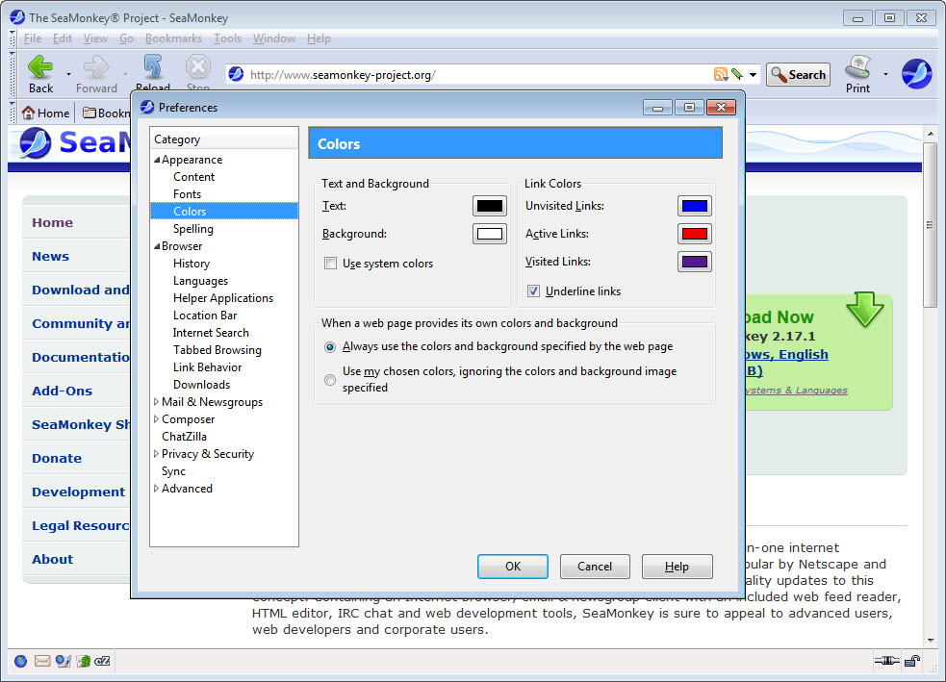Viewport: 946px width, 682px height.
Task: Select Always use colors specified by web page
Action: pyautogui.click(x=330, y=346)
